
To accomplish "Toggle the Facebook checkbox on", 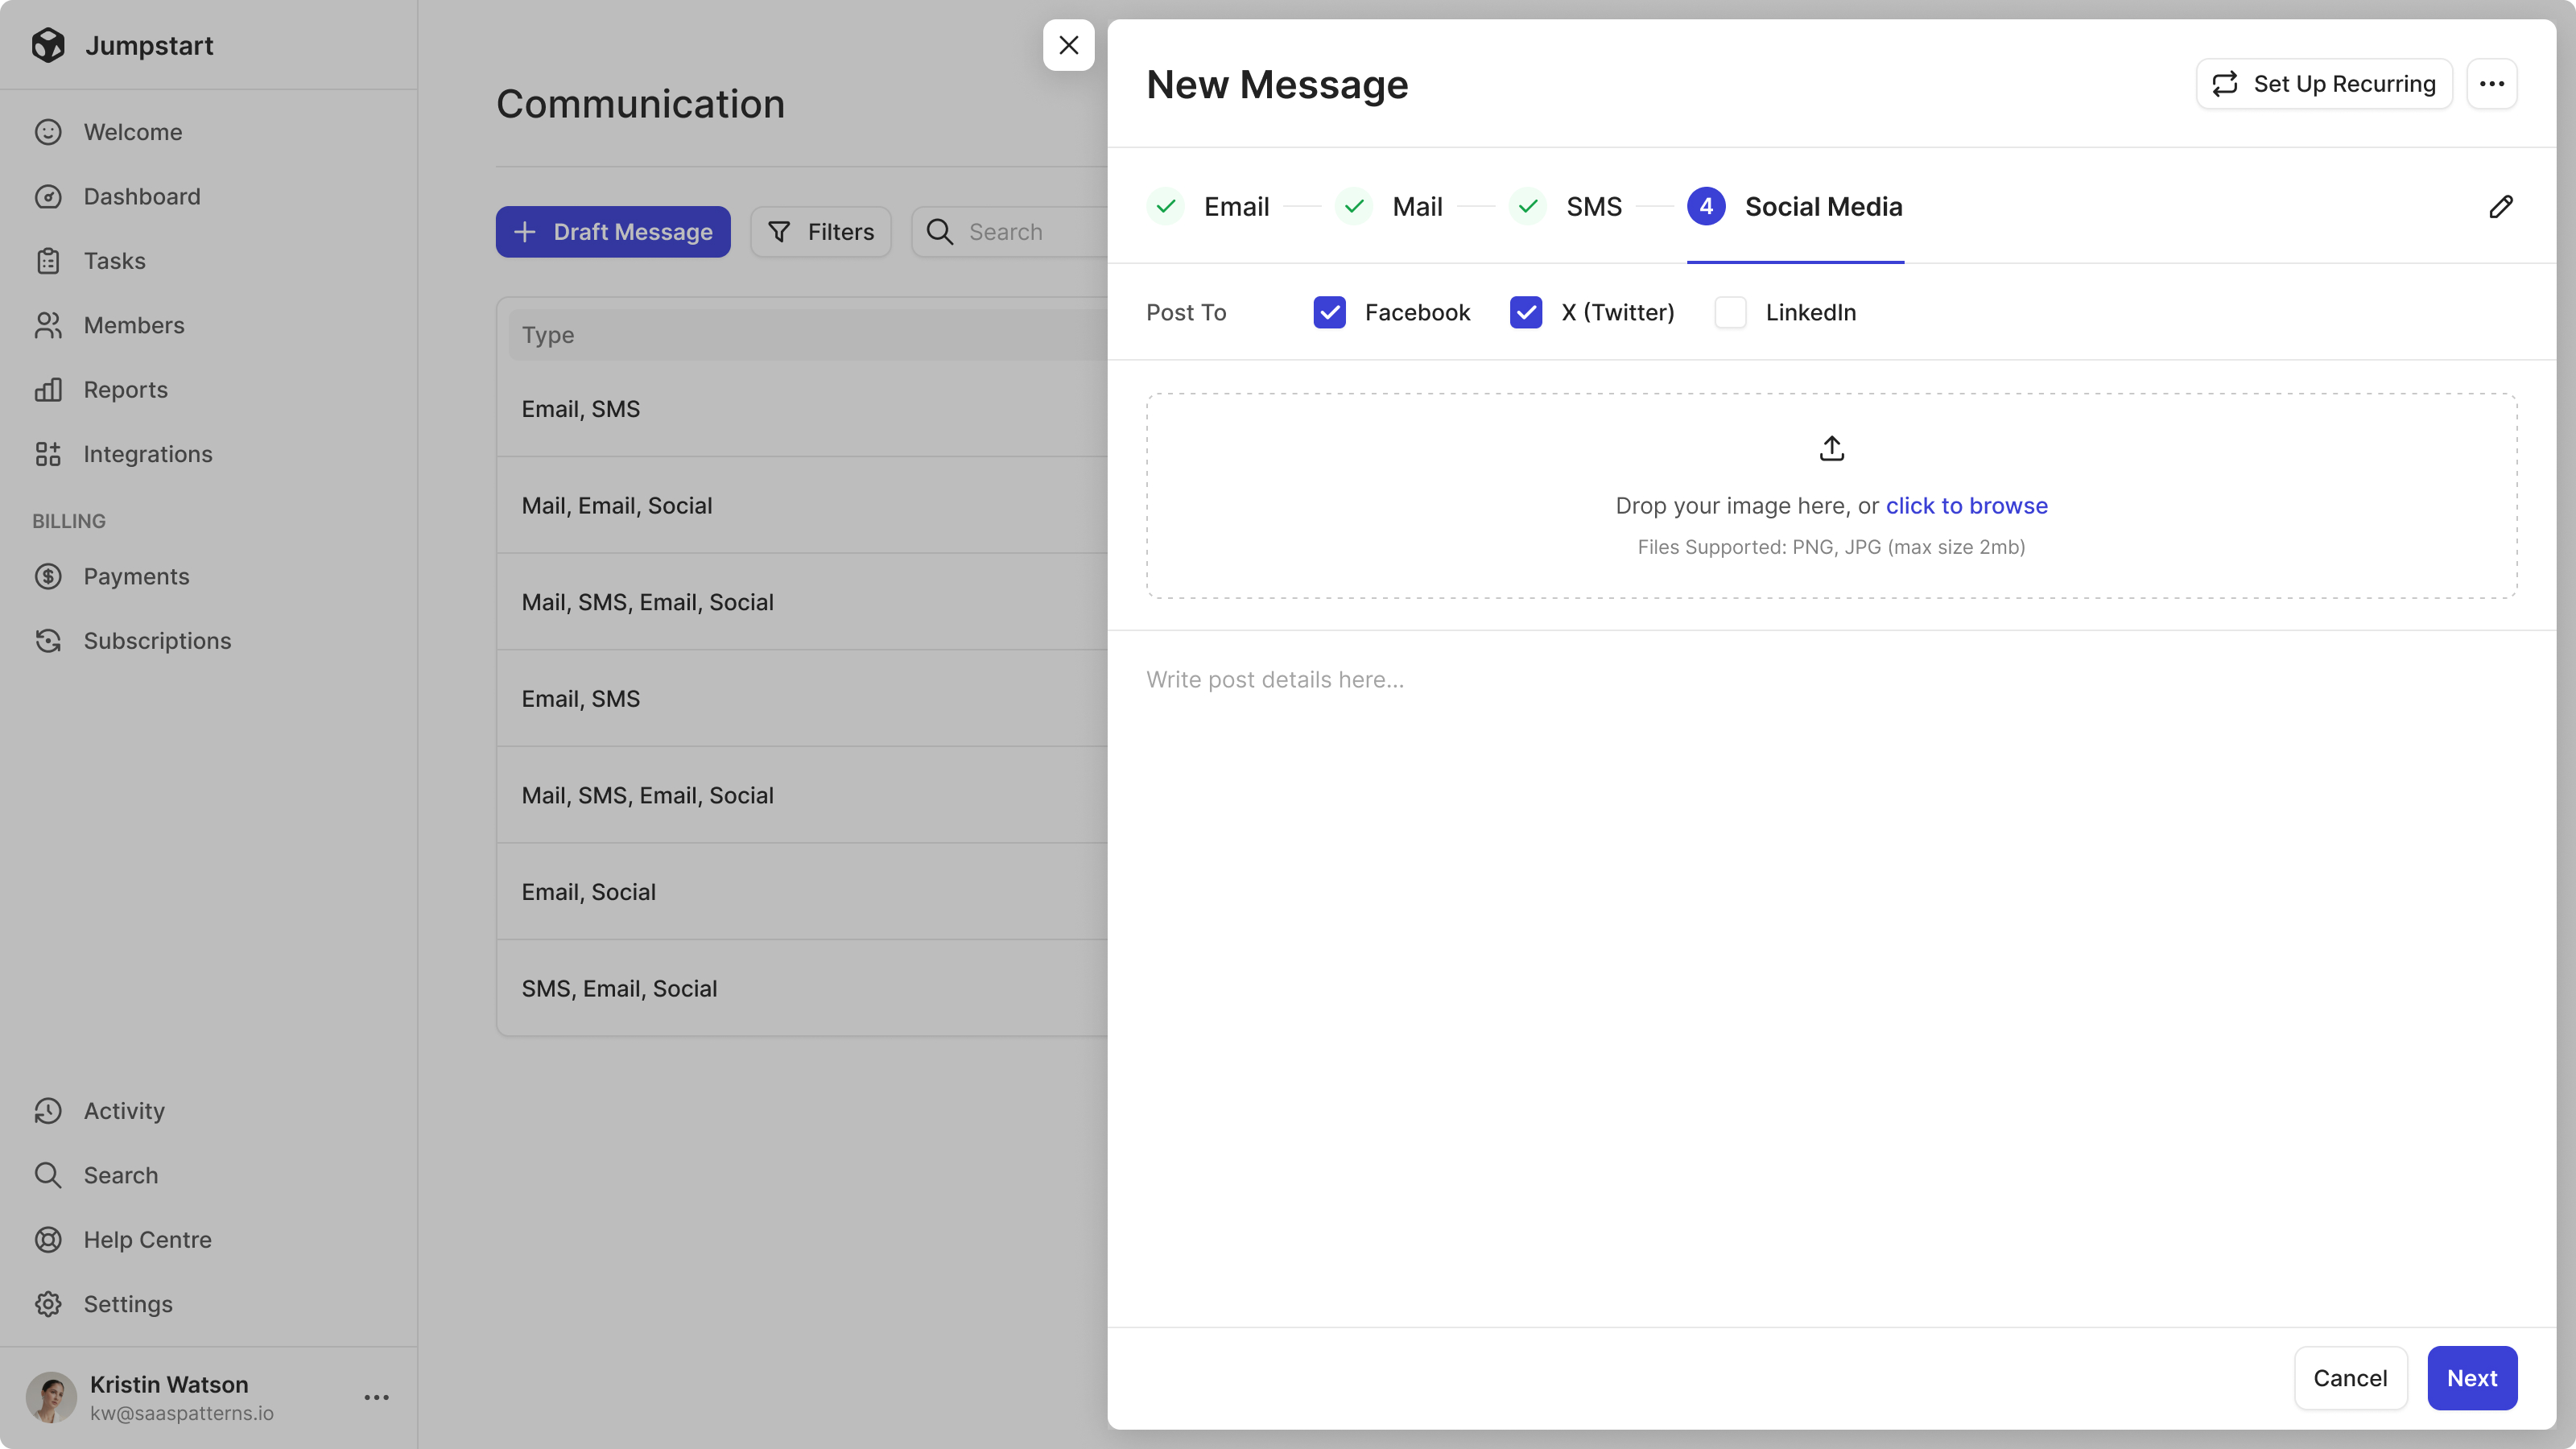I will 1331,312.
